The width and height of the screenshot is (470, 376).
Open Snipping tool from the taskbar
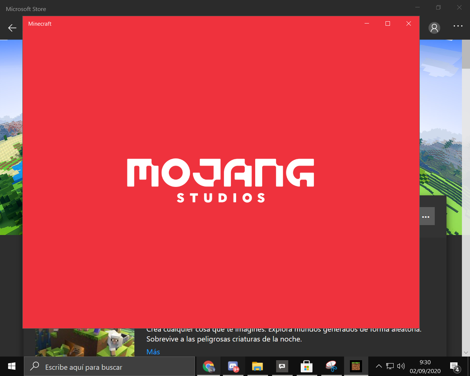pyautogui.click(x=331, y=366)
